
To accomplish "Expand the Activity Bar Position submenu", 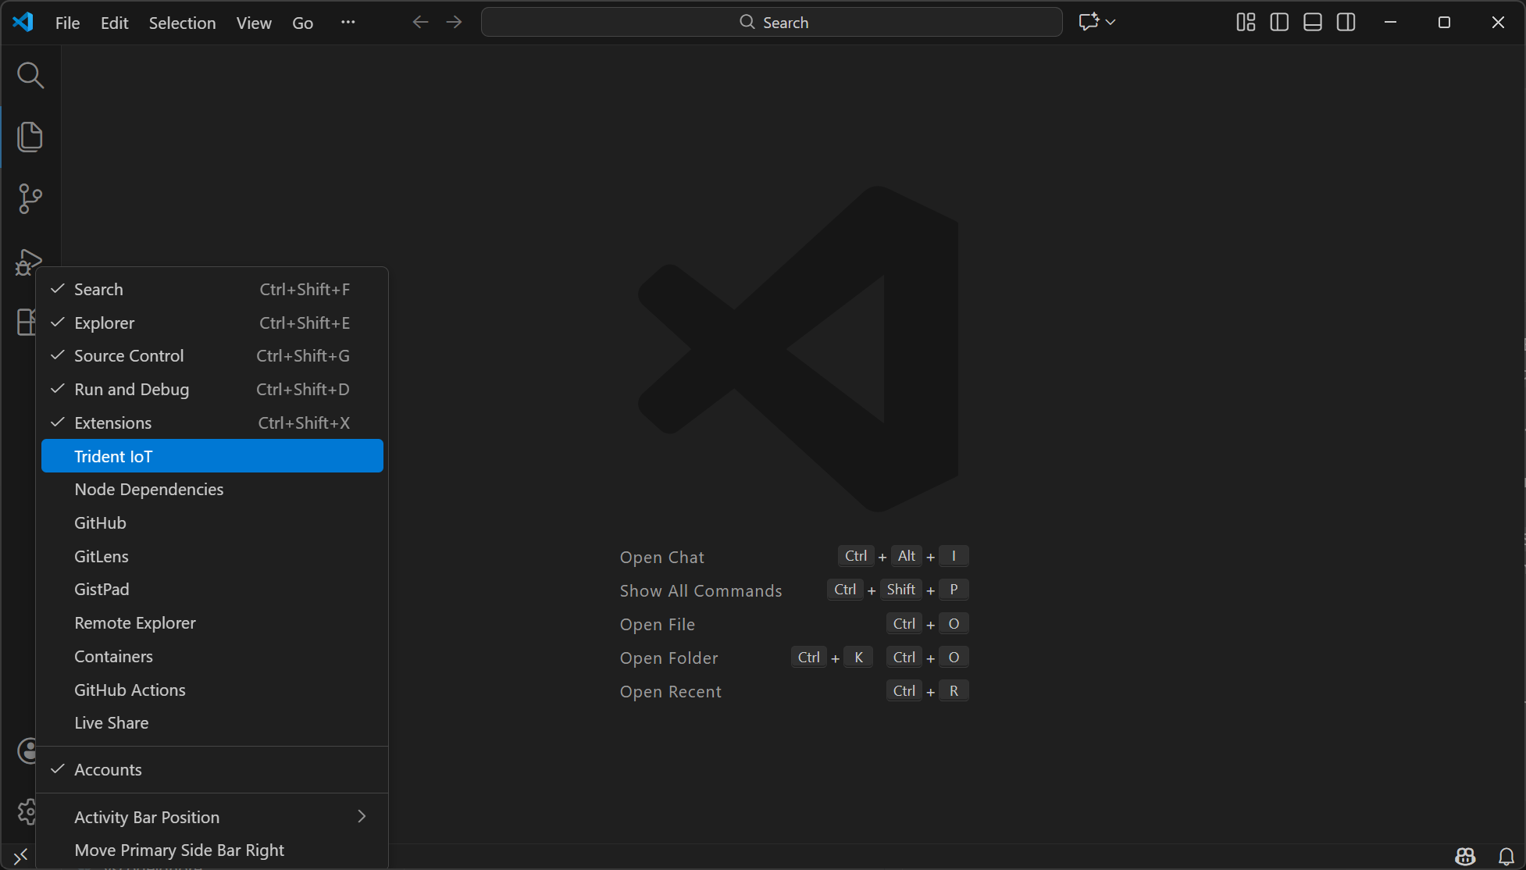I will 212,817.
